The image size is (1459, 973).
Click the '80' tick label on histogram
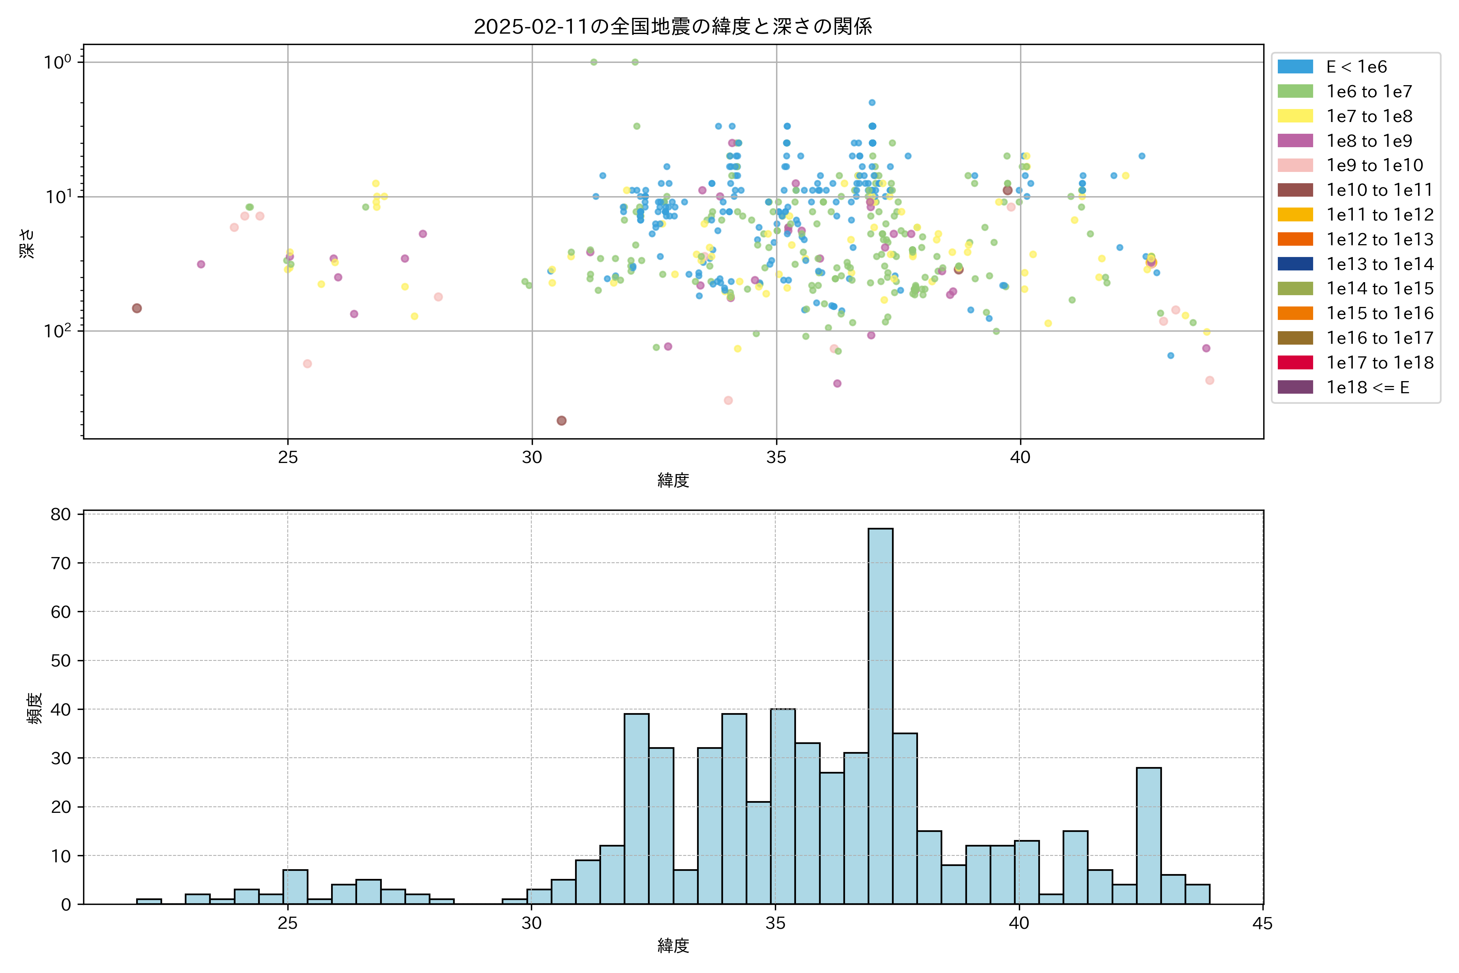click(x=61, y=514)
